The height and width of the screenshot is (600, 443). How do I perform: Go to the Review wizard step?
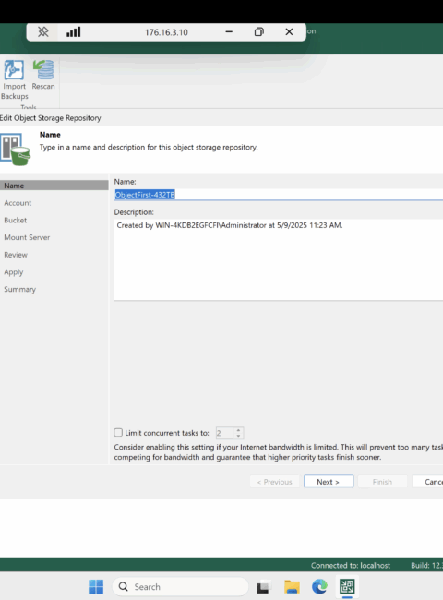pos(16,255)
